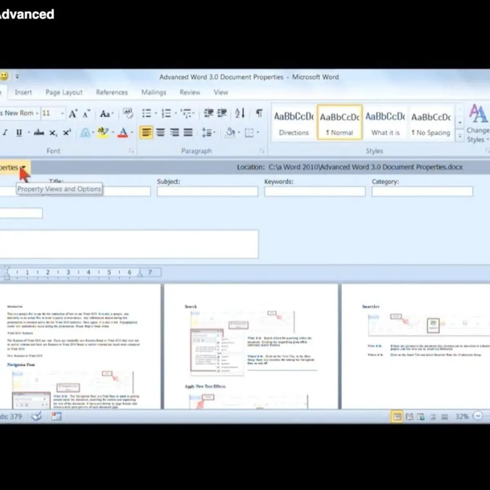Viewport: 490px width, 490px height.
Task: Increase paragraph indent
Action: (222, 113)
